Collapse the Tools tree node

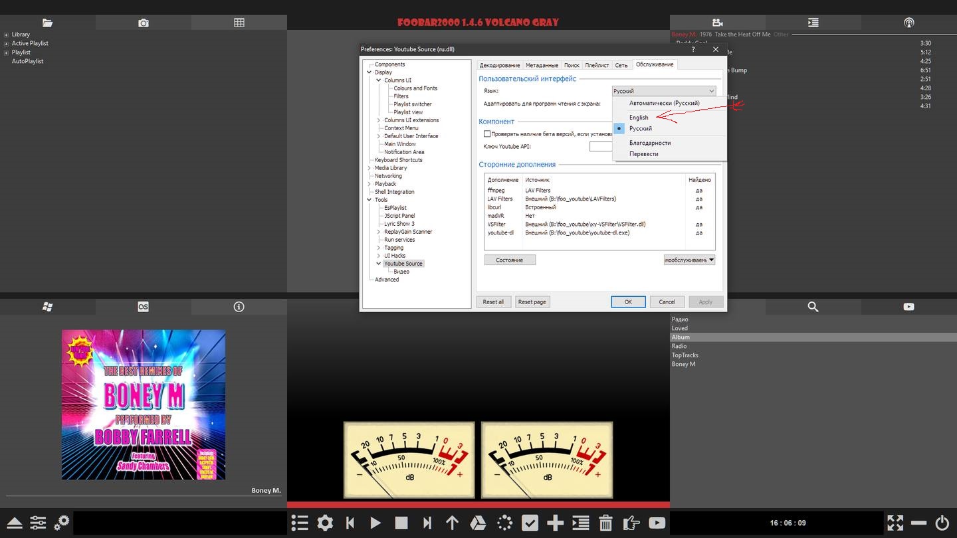pyautogui.click(x=370, y=200)
